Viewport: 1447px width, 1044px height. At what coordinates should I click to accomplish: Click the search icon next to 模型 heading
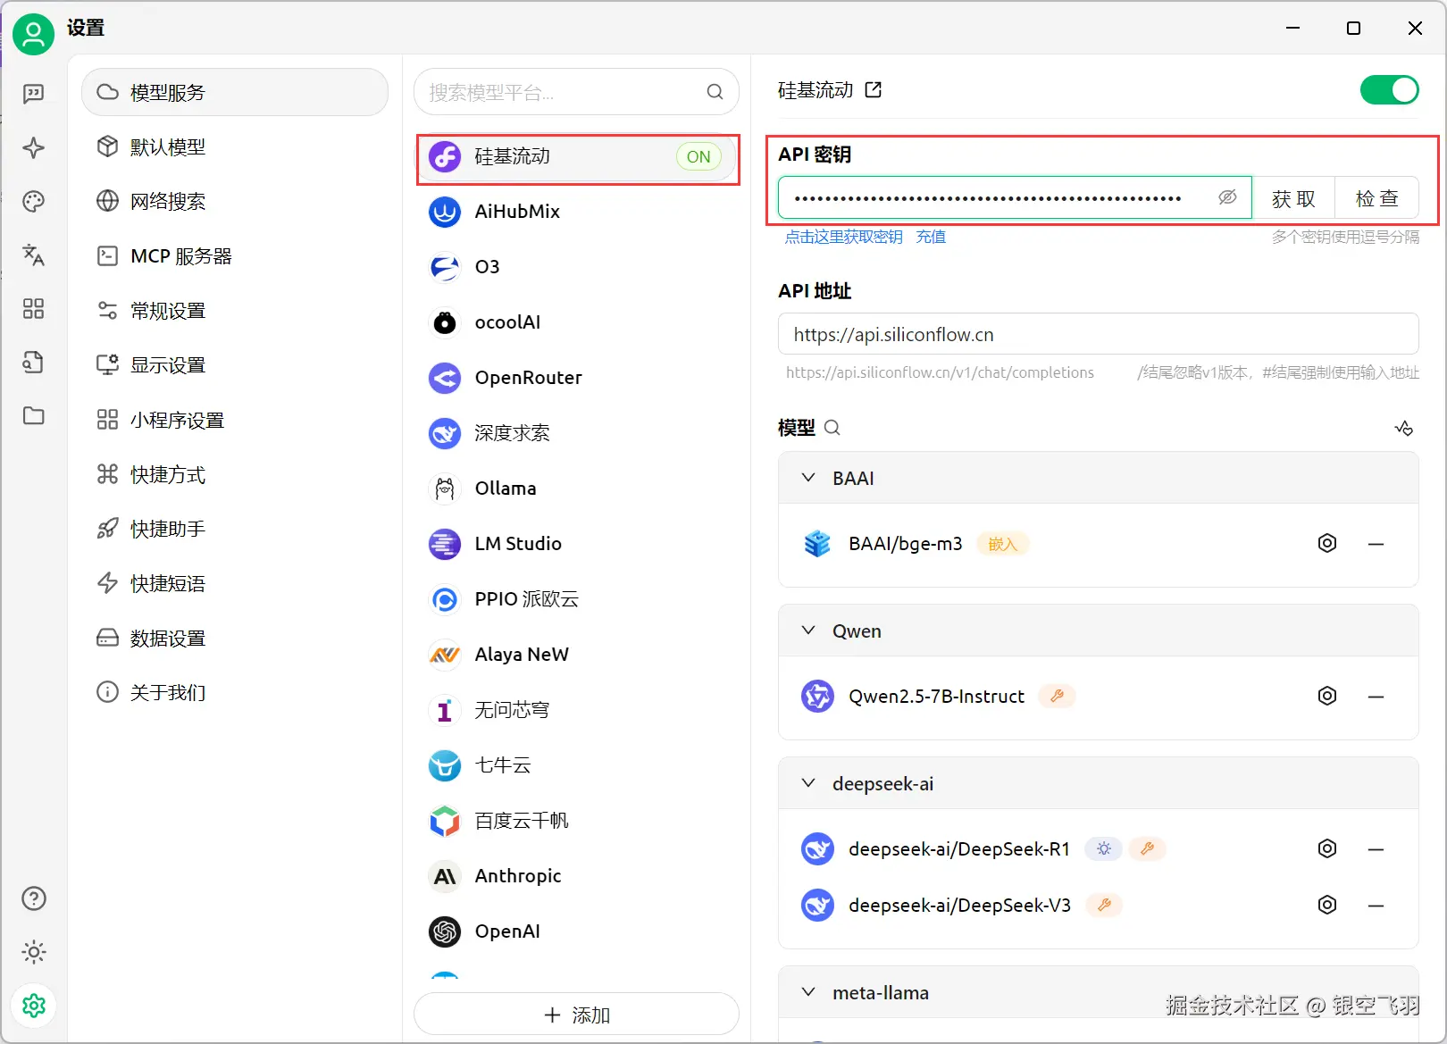(x=832, y=428)
